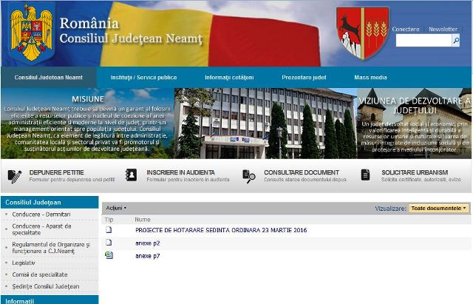Open the Acțiuni dropdown menu

[116, 208]
